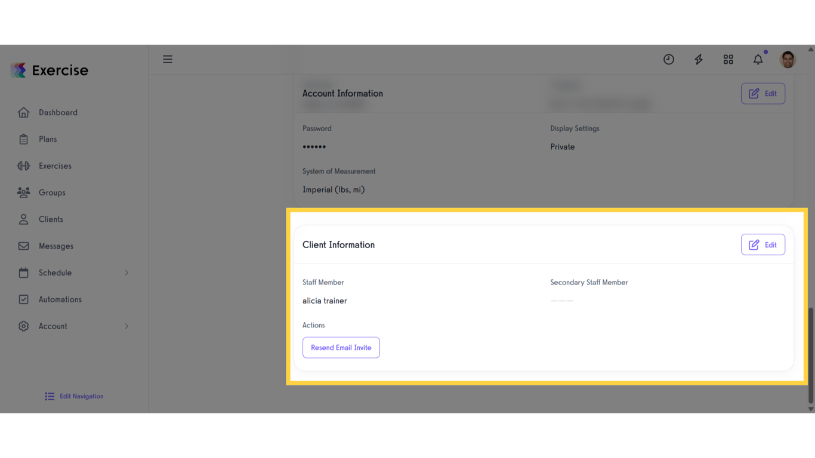This screenshot has width=815, height=458.
Task: Open the profile avatar thumbnail
Action: (x=788, y=59)
